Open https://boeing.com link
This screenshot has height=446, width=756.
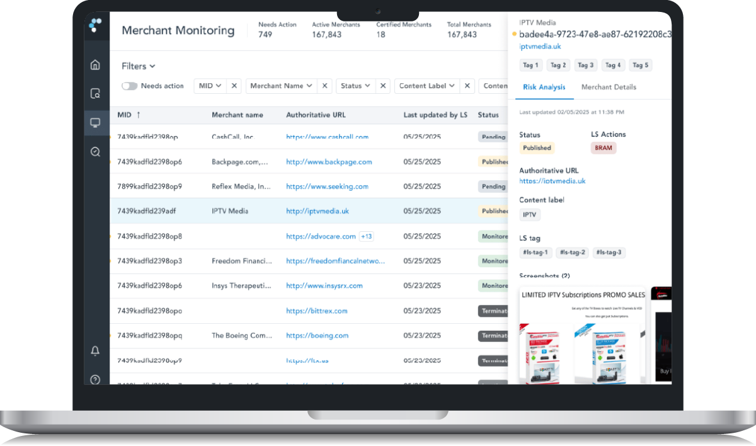point(317,336)
